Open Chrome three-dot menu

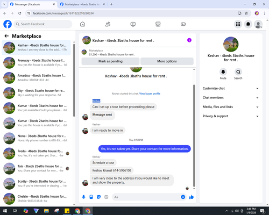264,13
